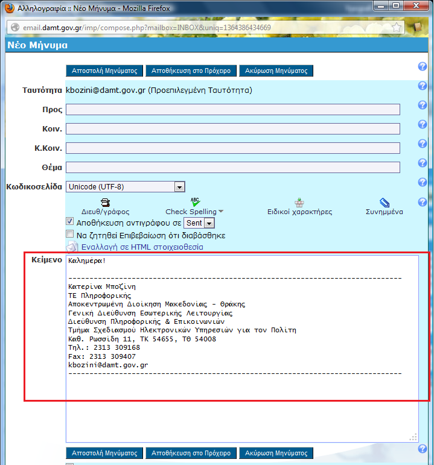Screen dimensions: 434x465
Task: Expand the Check Spelling dropdown arrow
Action: 221,212
